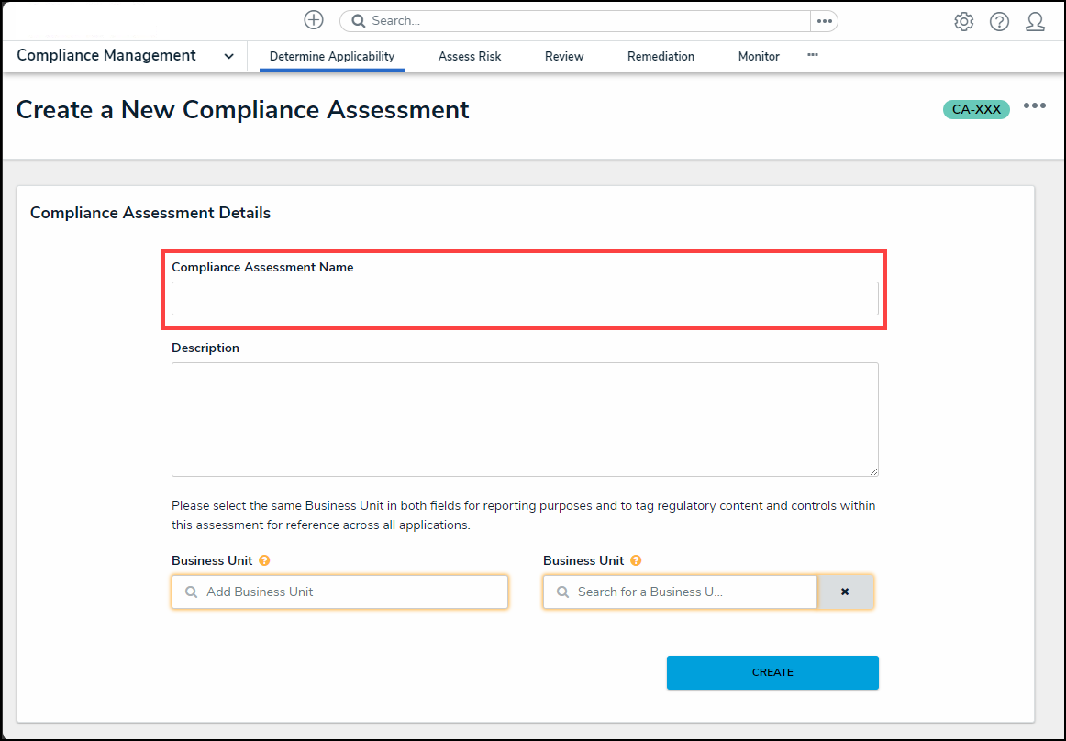1066x741 pixels.
Task: Click the Add Business Unit field
Action: coord(339,592)
